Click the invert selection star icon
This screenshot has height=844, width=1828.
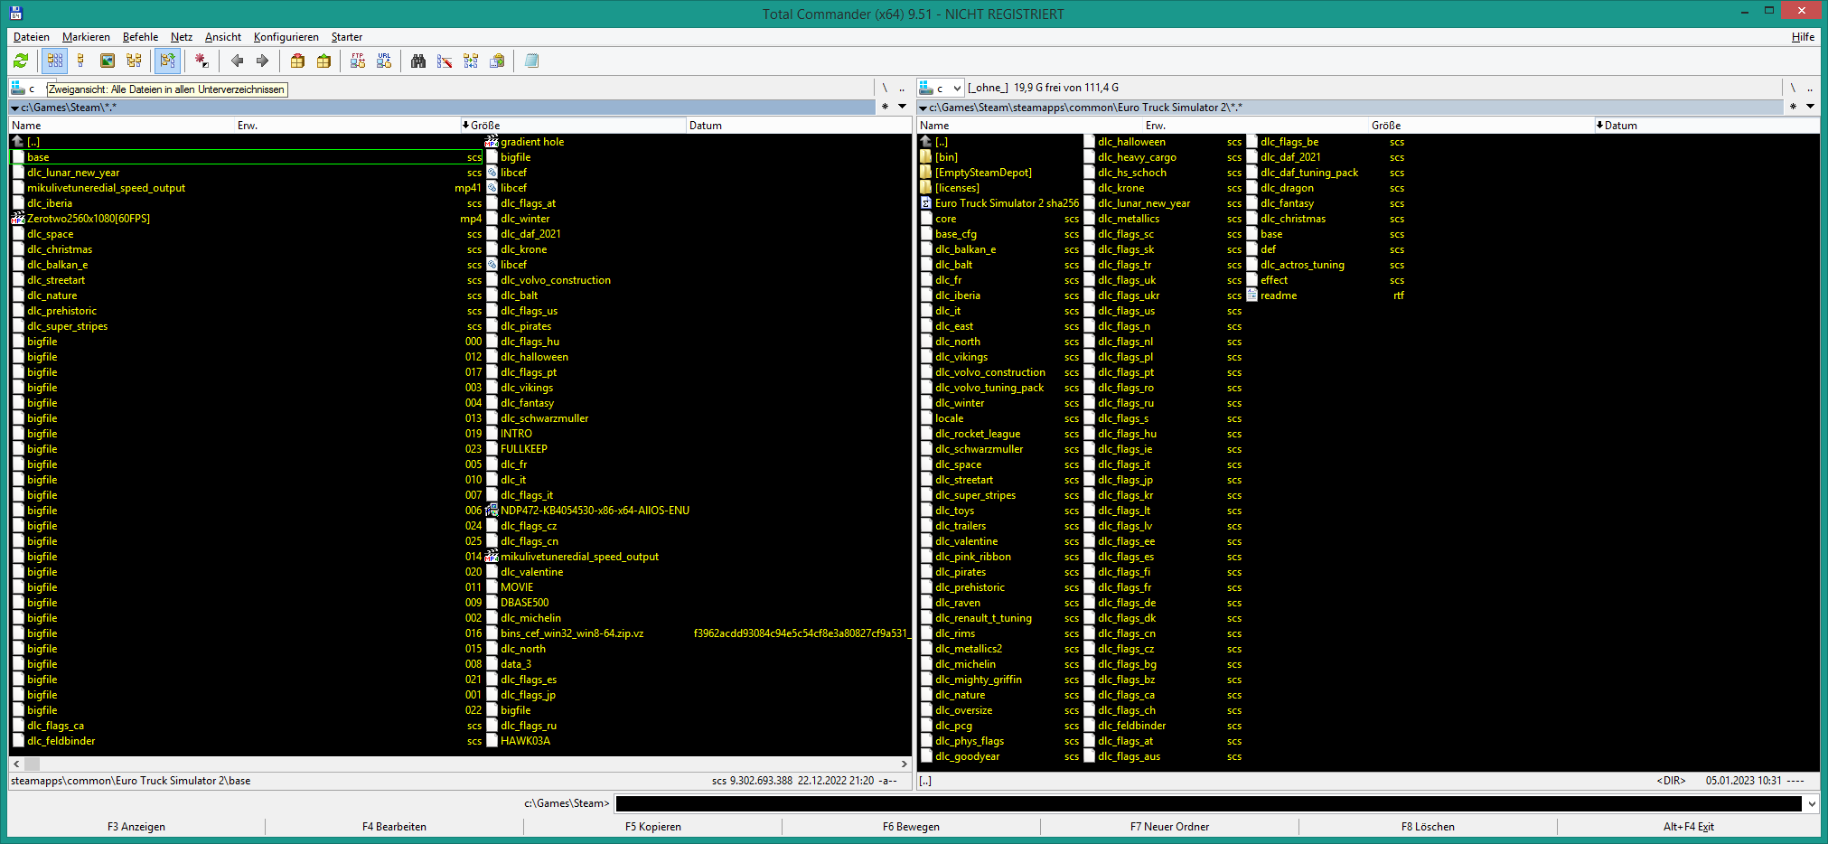202,61
